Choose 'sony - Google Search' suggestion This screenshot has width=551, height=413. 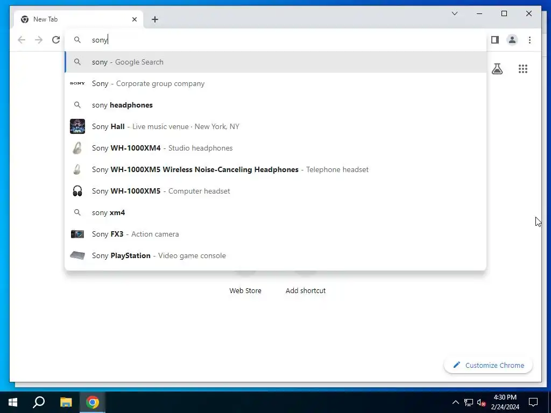275,62
